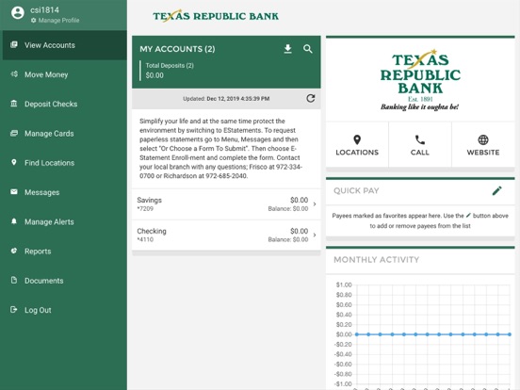This screenshot has height=390, width=520.
Task: Open Move Money menu item
Action: click(65, 74)
